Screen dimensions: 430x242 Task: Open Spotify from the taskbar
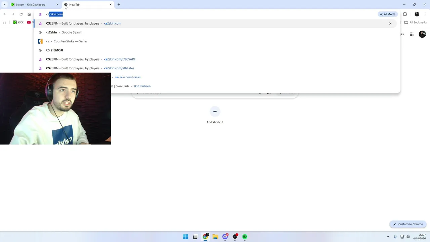pos(245,237)
